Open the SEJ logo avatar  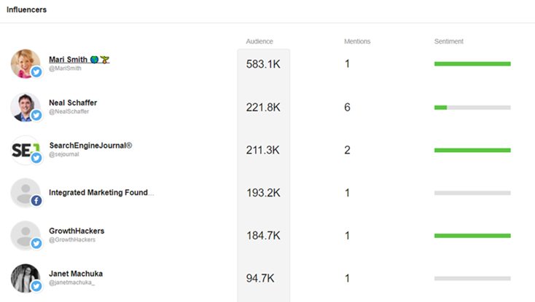[26, 150]
